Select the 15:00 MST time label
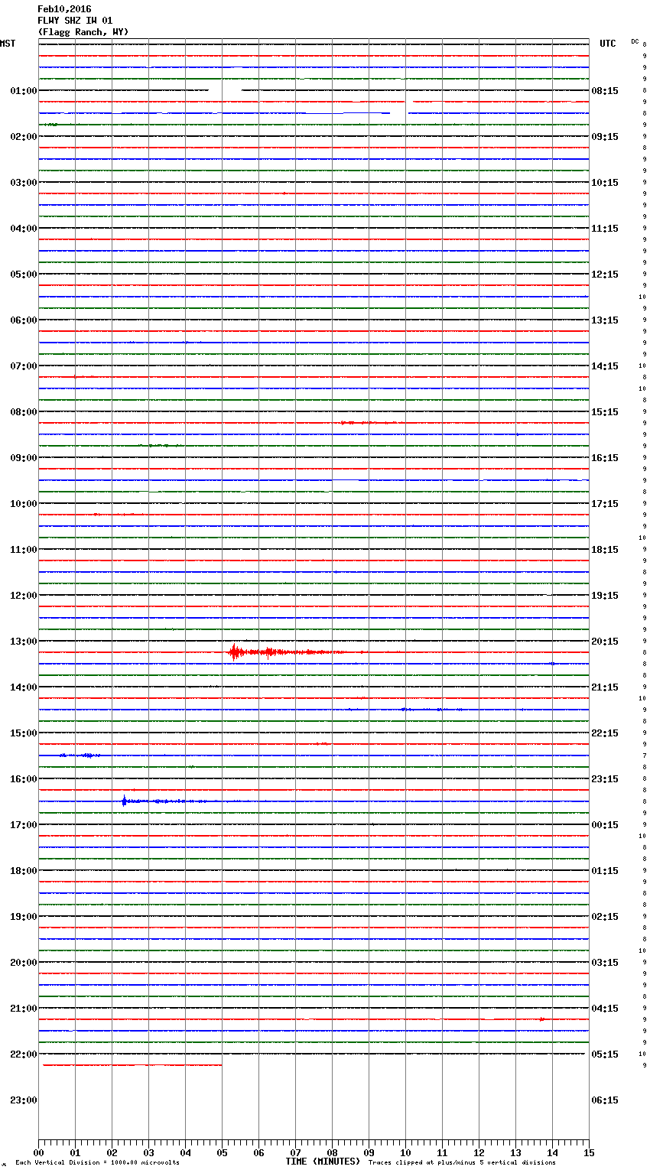 pos(24,733)
